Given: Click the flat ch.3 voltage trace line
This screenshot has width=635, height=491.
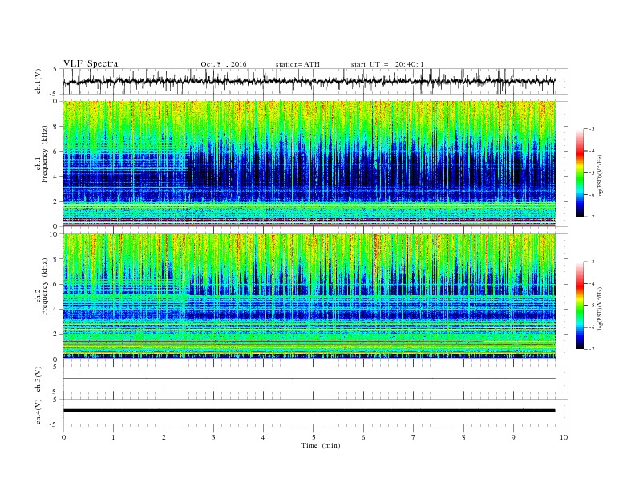Looking at the screenshot, I should tap(309, 379).
